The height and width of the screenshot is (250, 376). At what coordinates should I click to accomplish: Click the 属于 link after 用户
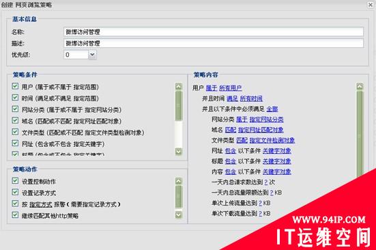(x=212, y=88)
